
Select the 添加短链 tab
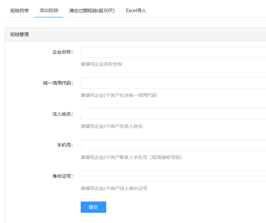49,11
